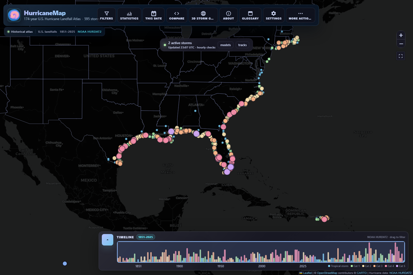Open the Compare tool
Image resolution: width=413 pixels, height=275 pixels.
point(177,15)
